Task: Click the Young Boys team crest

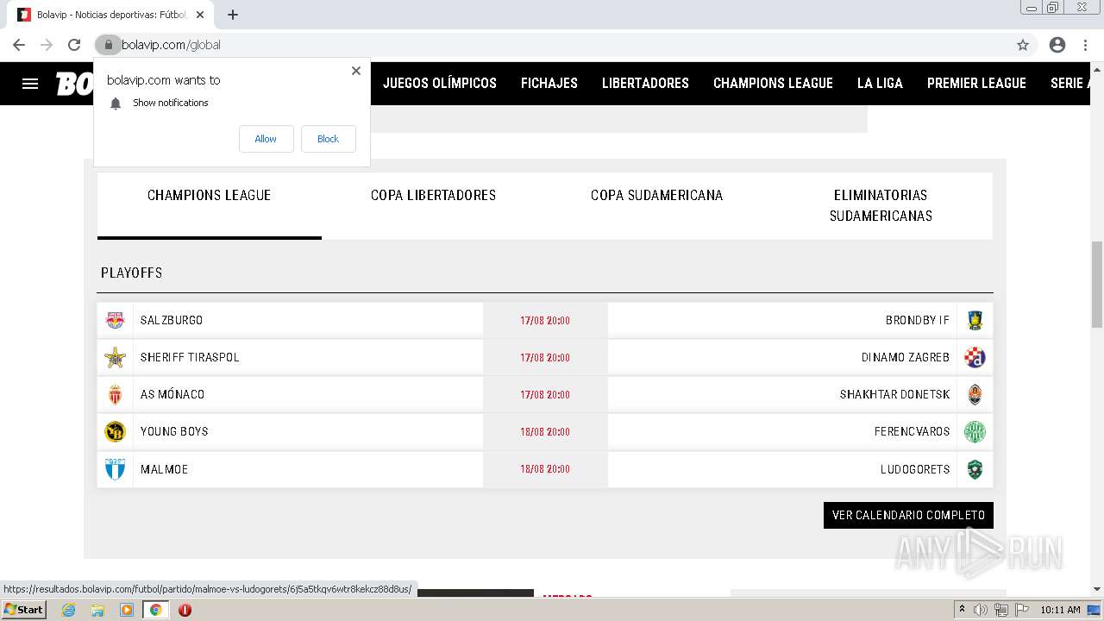Action: pyautogui.click(x=115, y=431)
